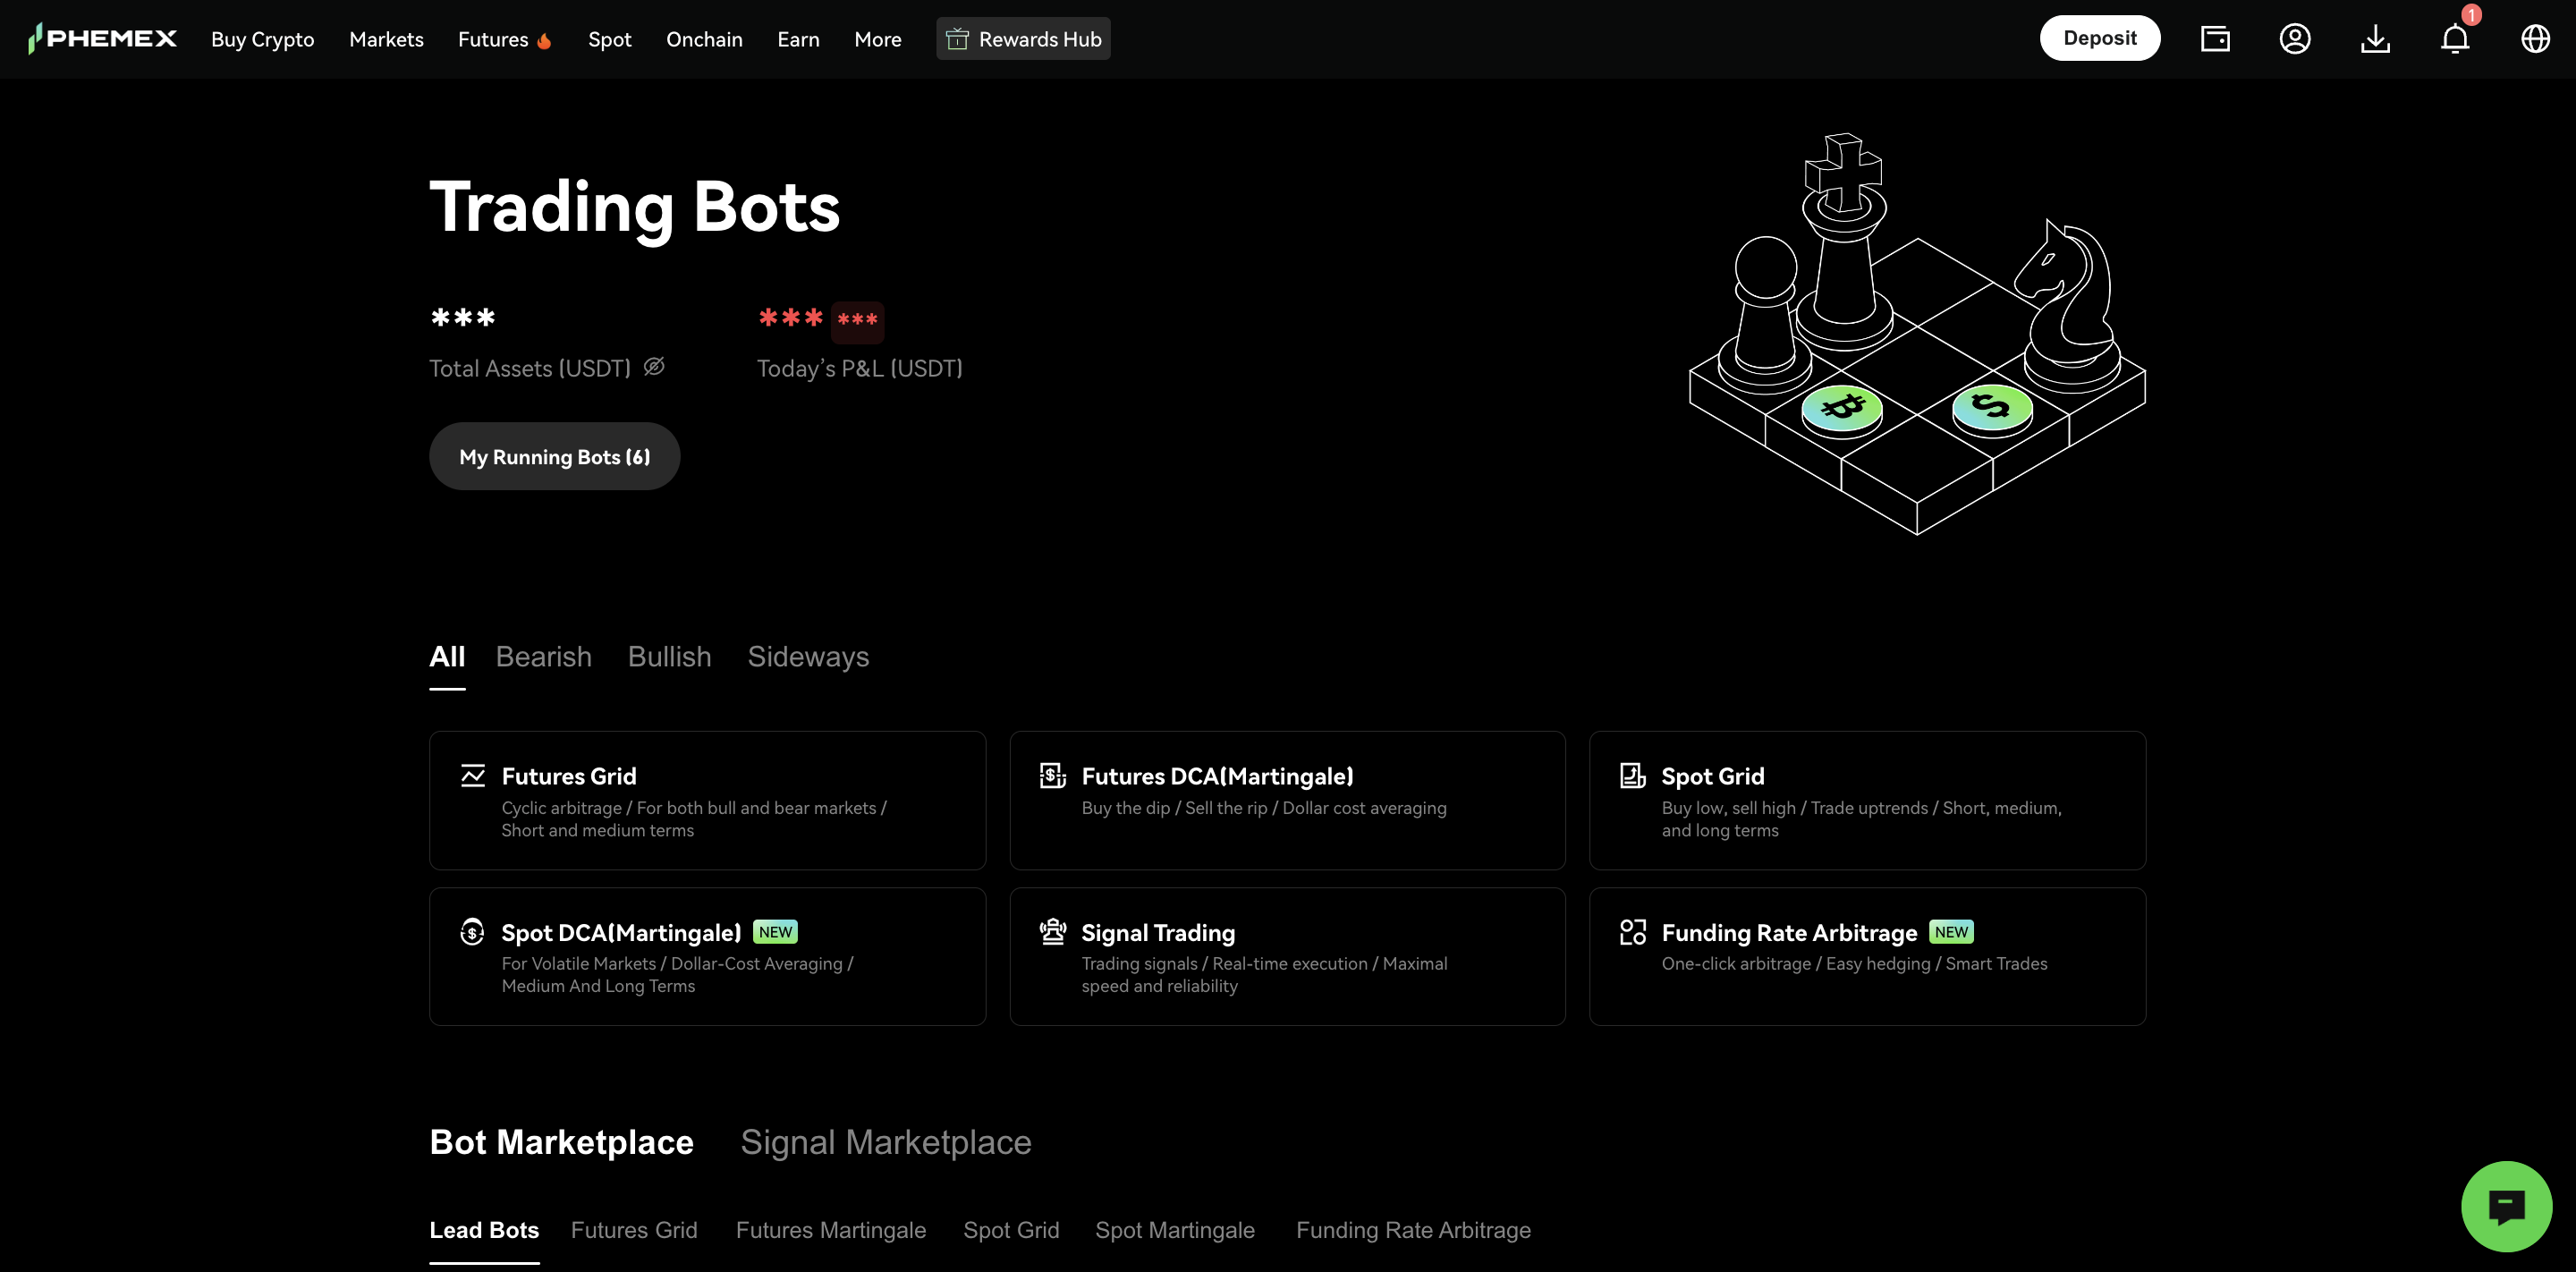Open the language globe icon
Screen dimensions: 2576x1272
point(2536,38)
